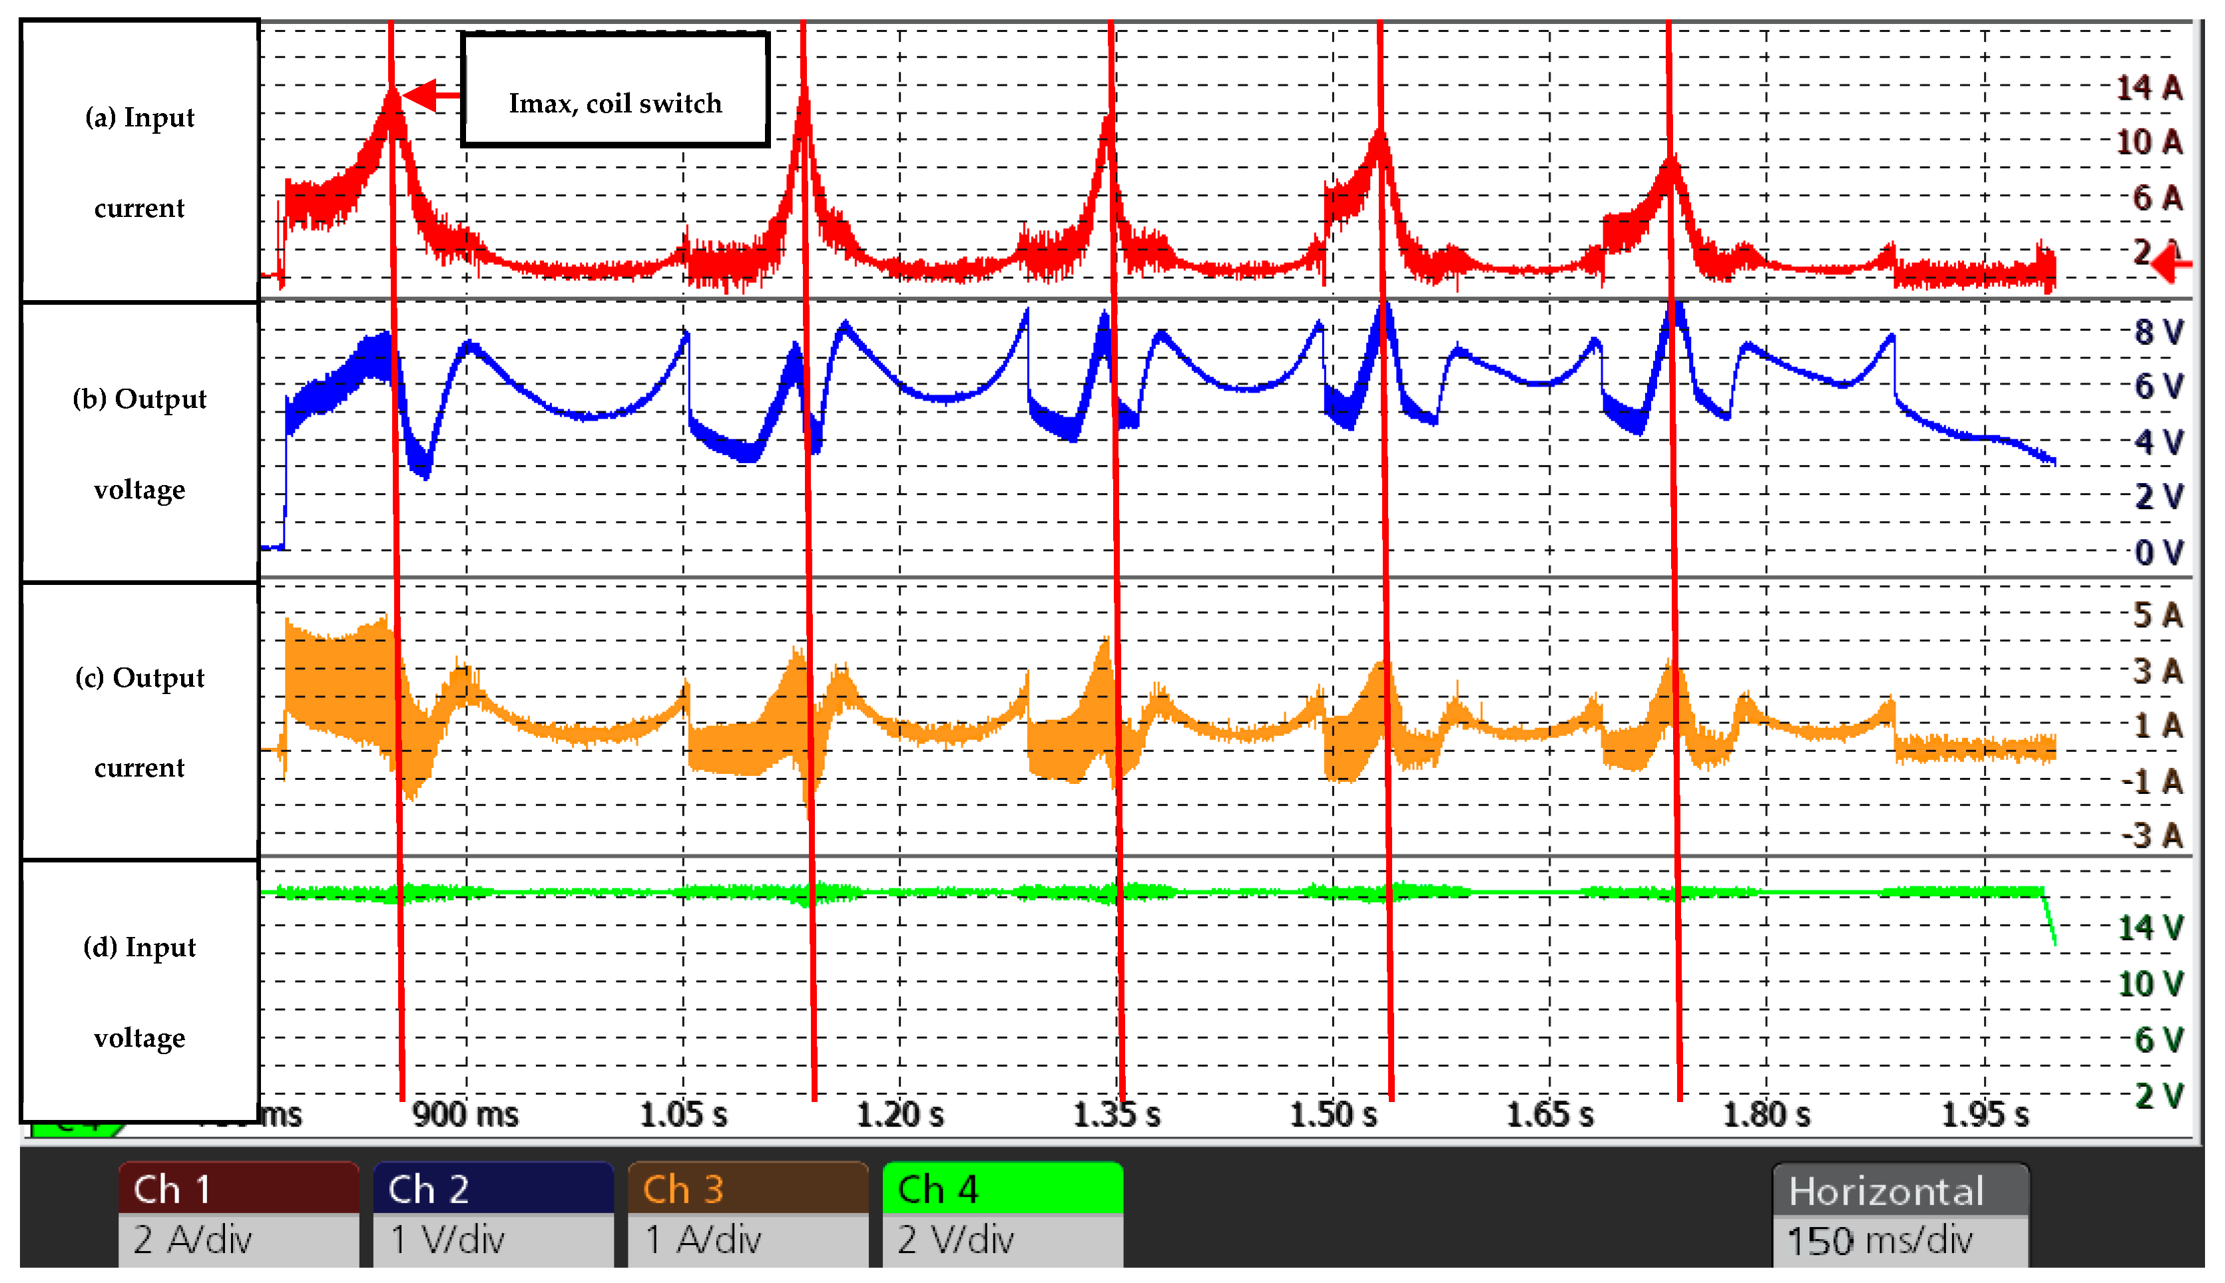Click the 150 ms/div timebase value

pos(1880,1240)
